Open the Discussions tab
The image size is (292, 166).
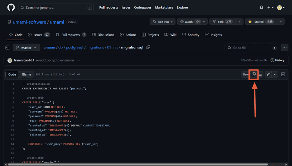coord(103,35)
